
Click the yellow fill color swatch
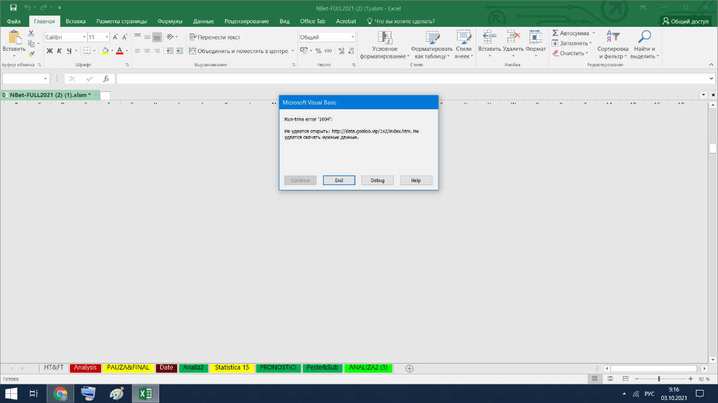[105, 51]
